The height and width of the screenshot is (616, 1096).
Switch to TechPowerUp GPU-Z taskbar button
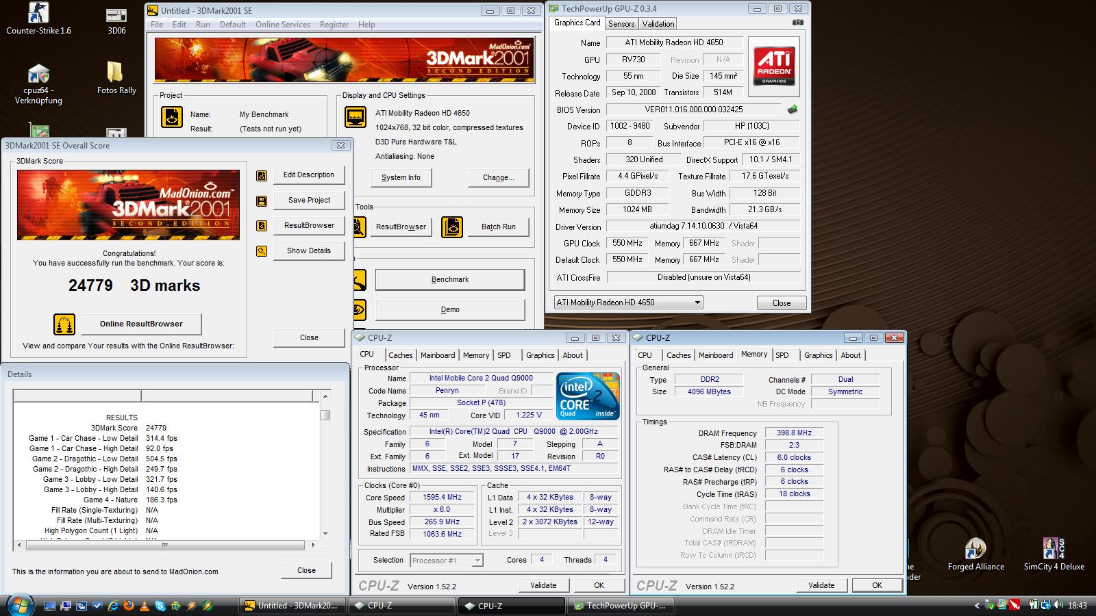622,606
